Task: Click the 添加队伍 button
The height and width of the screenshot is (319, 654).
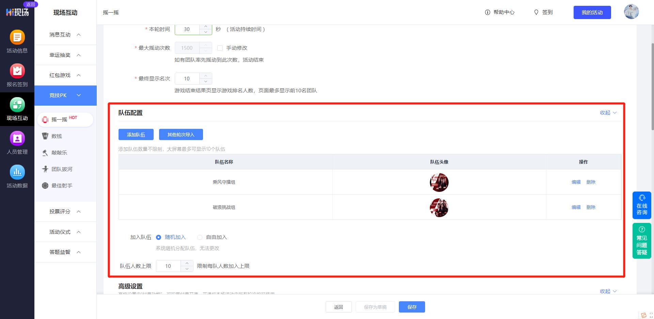Action: point(136,134)
